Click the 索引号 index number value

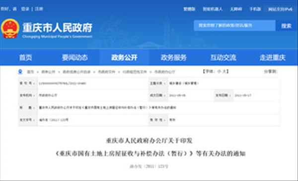63,83
